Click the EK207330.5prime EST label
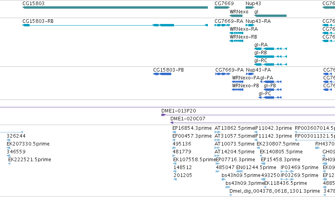 (x=28, y=144)
